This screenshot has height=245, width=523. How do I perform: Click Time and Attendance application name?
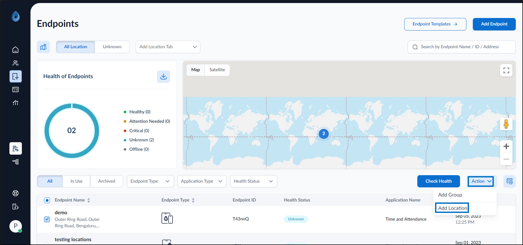[x=406, y=219]
